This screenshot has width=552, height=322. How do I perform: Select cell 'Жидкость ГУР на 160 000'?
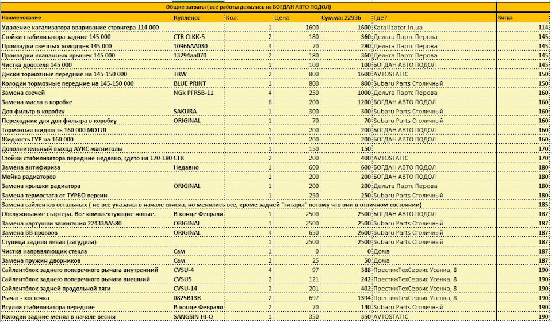(86, 139)
